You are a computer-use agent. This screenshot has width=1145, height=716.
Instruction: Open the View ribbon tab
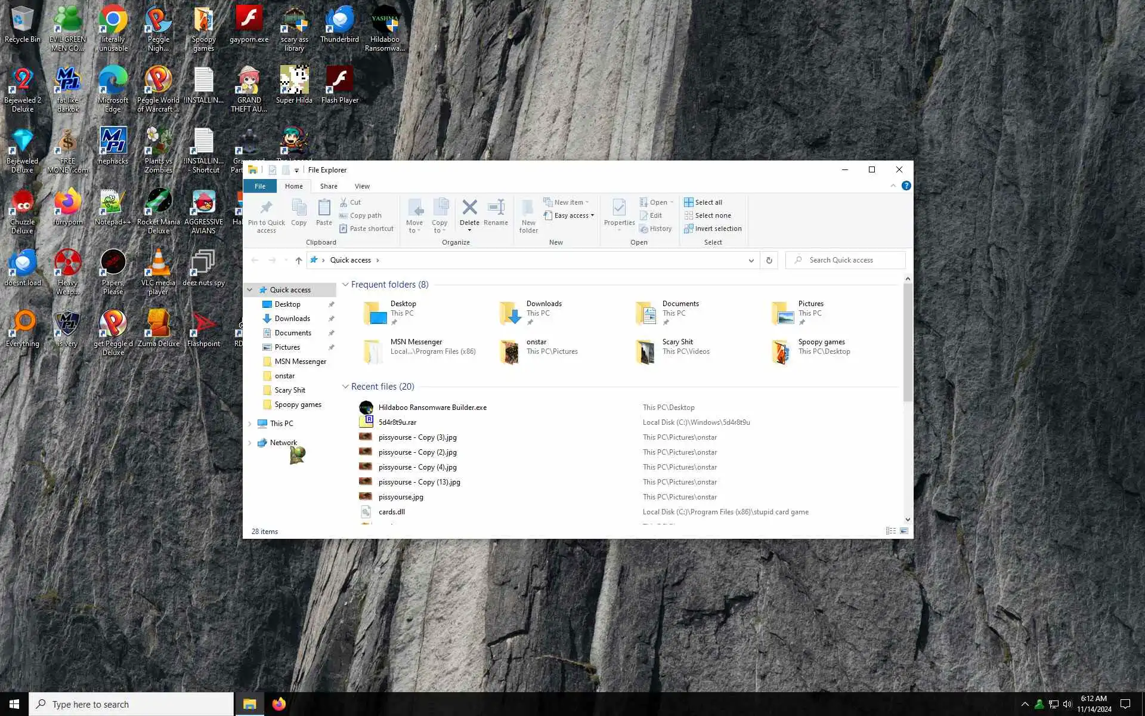click(x=362, y=186)
